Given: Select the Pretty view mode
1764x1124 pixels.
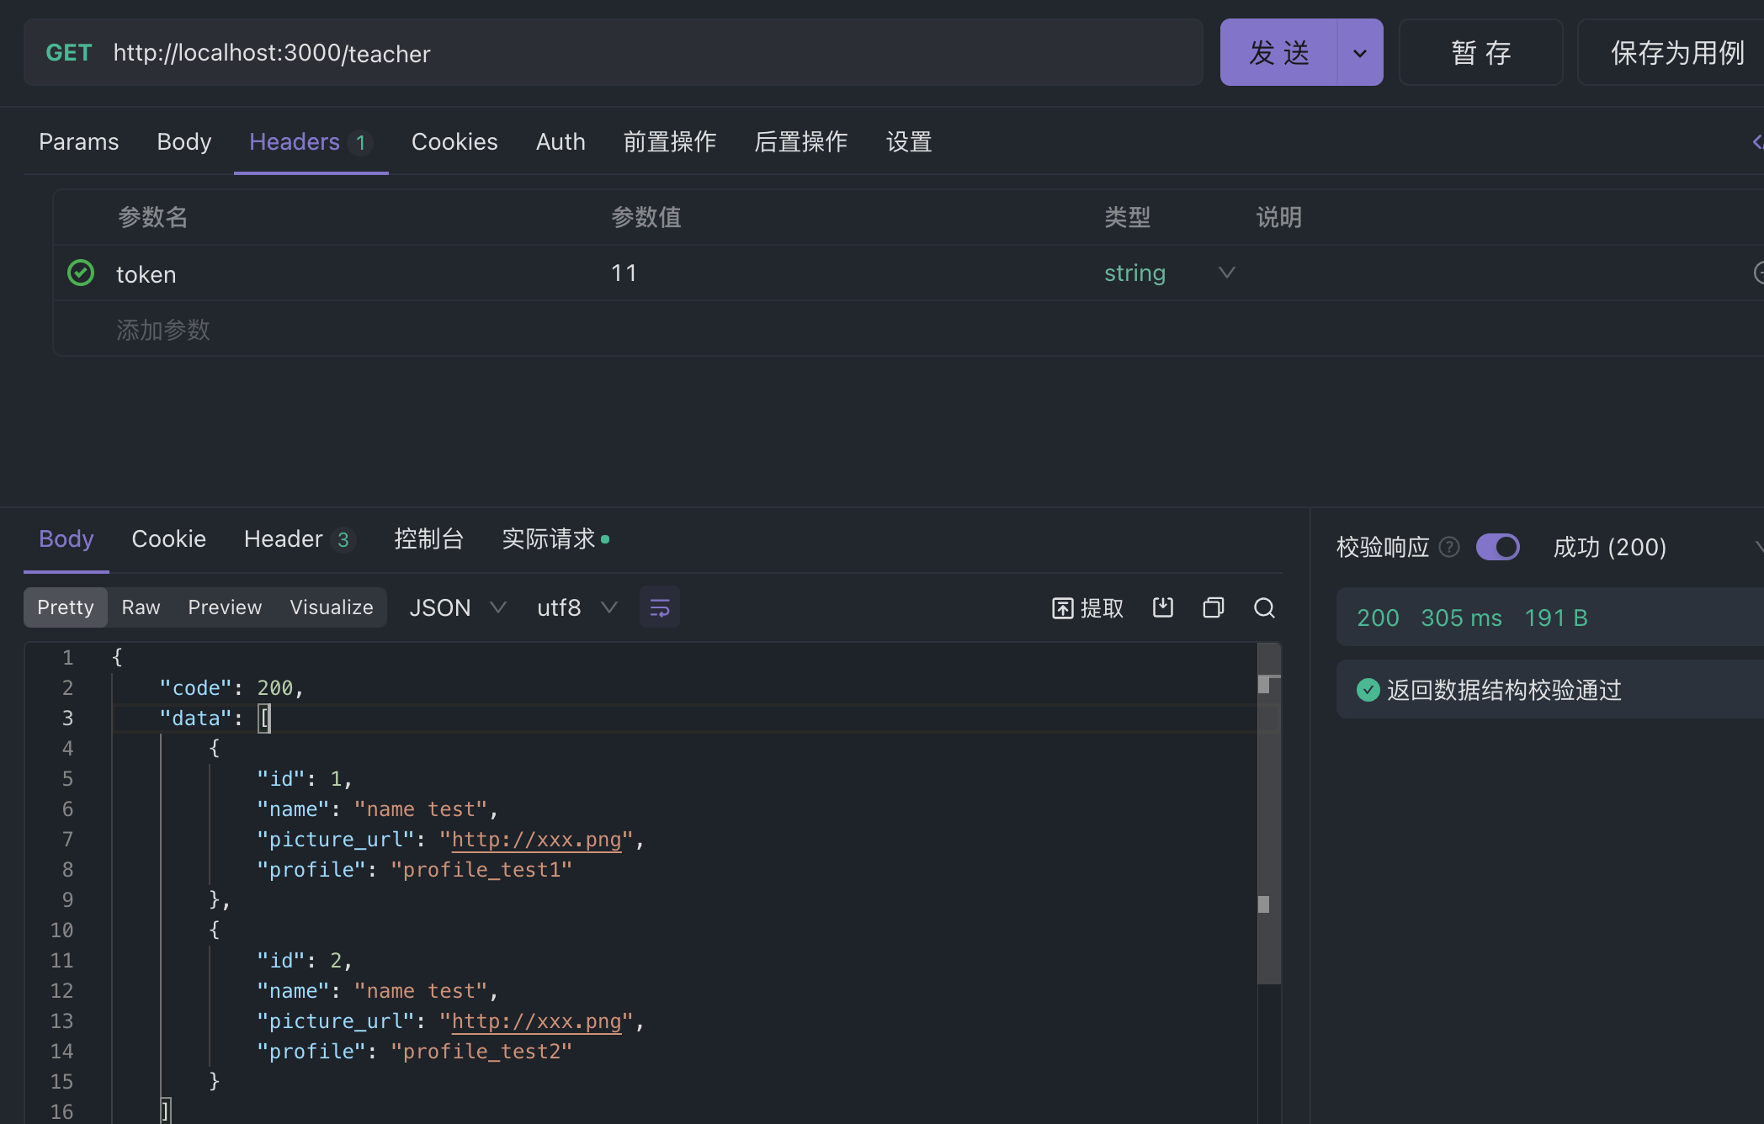Looking at the screenshot, I should pos(66,607).
